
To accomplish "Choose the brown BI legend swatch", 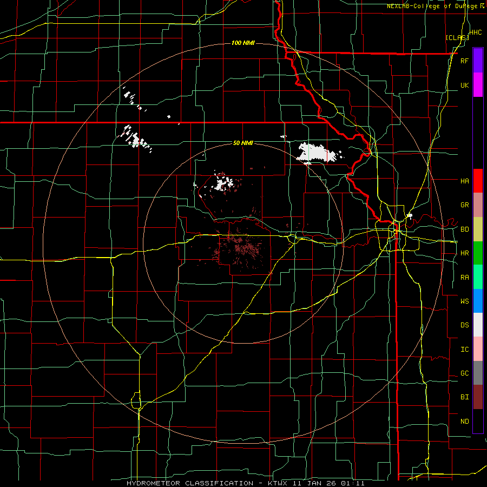I will [x=478, y=397].
